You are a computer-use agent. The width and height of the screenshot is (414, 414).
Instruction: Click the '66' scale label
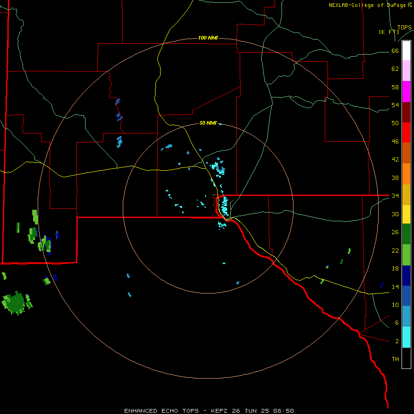395,51
